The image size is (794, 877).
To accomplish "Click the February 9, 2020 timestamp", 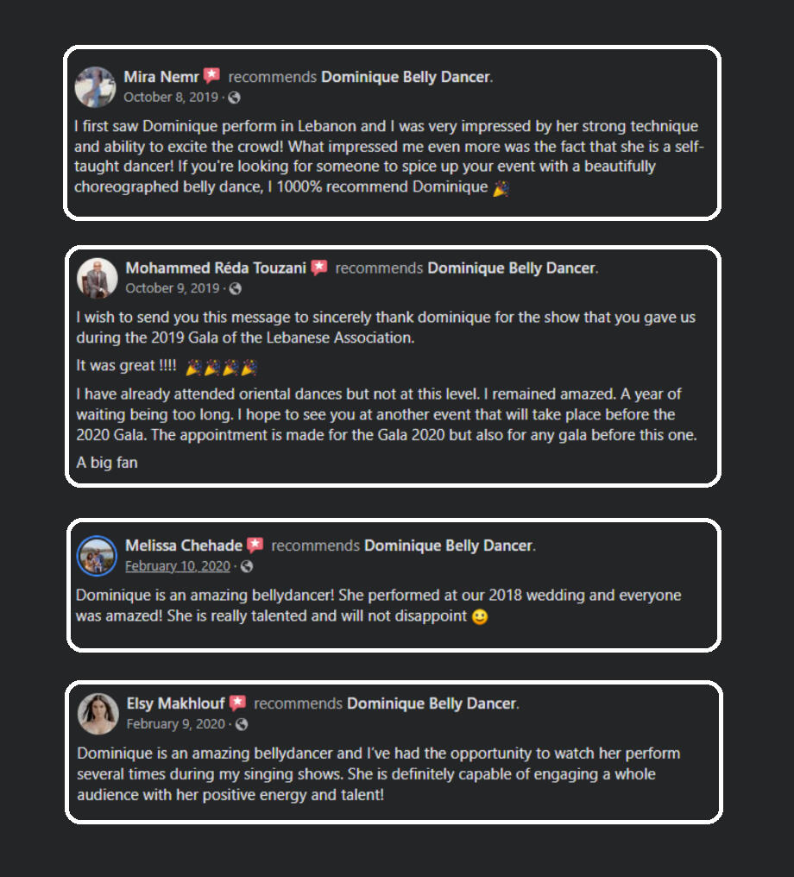I will click(173, 723).
